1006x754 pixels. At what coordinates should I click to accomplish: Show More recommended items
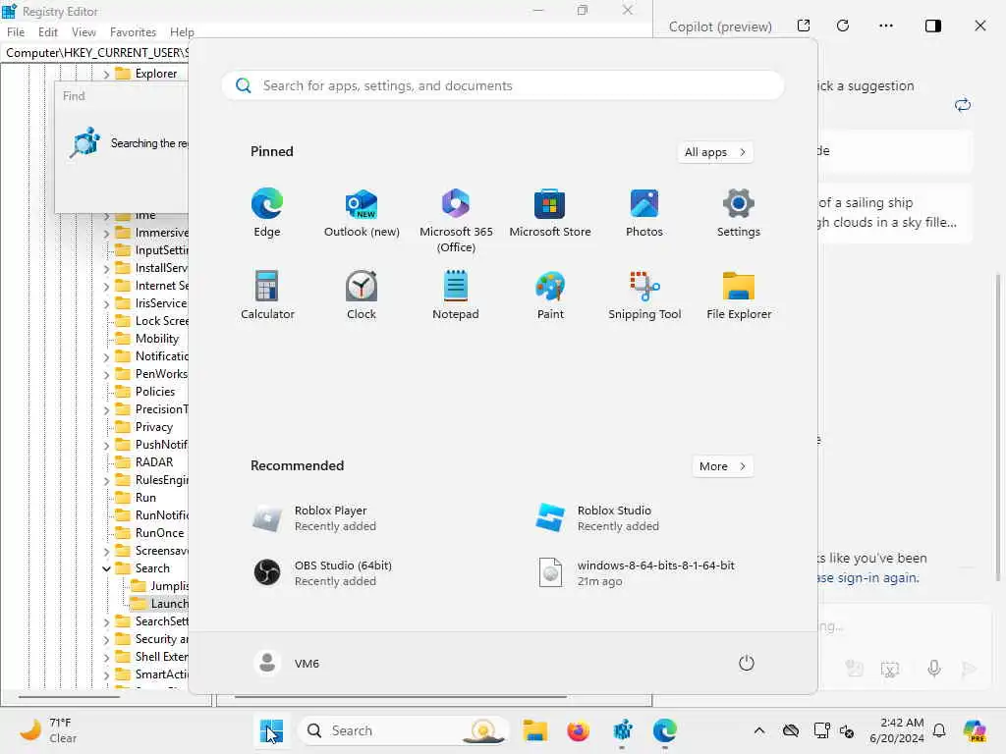[722, 466]
